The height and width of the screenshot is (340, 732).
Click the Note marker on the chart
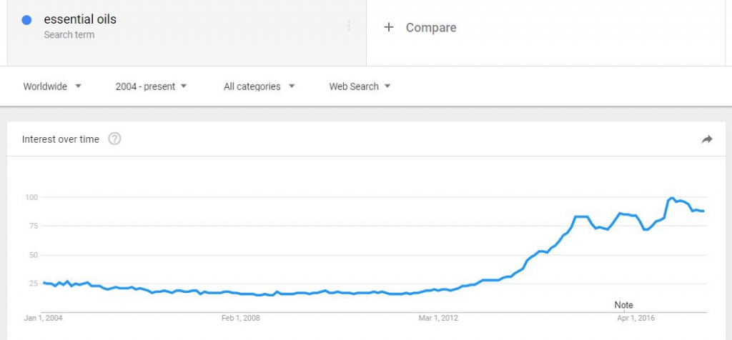click(623, 305)
